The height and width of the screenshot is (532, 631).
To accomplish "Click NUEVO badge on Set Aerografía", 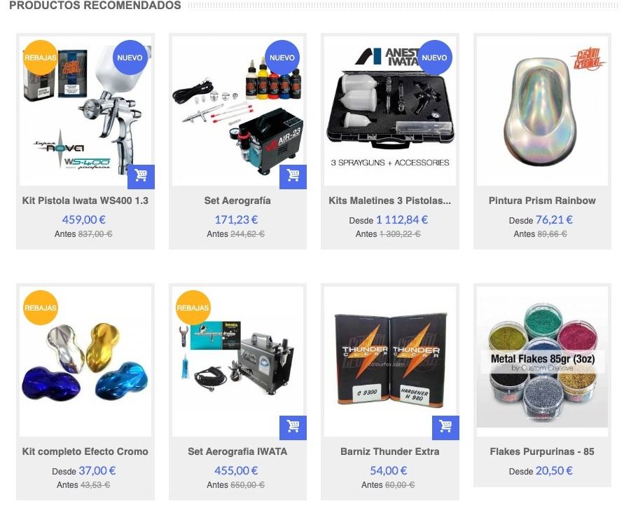I will point(282,57).
